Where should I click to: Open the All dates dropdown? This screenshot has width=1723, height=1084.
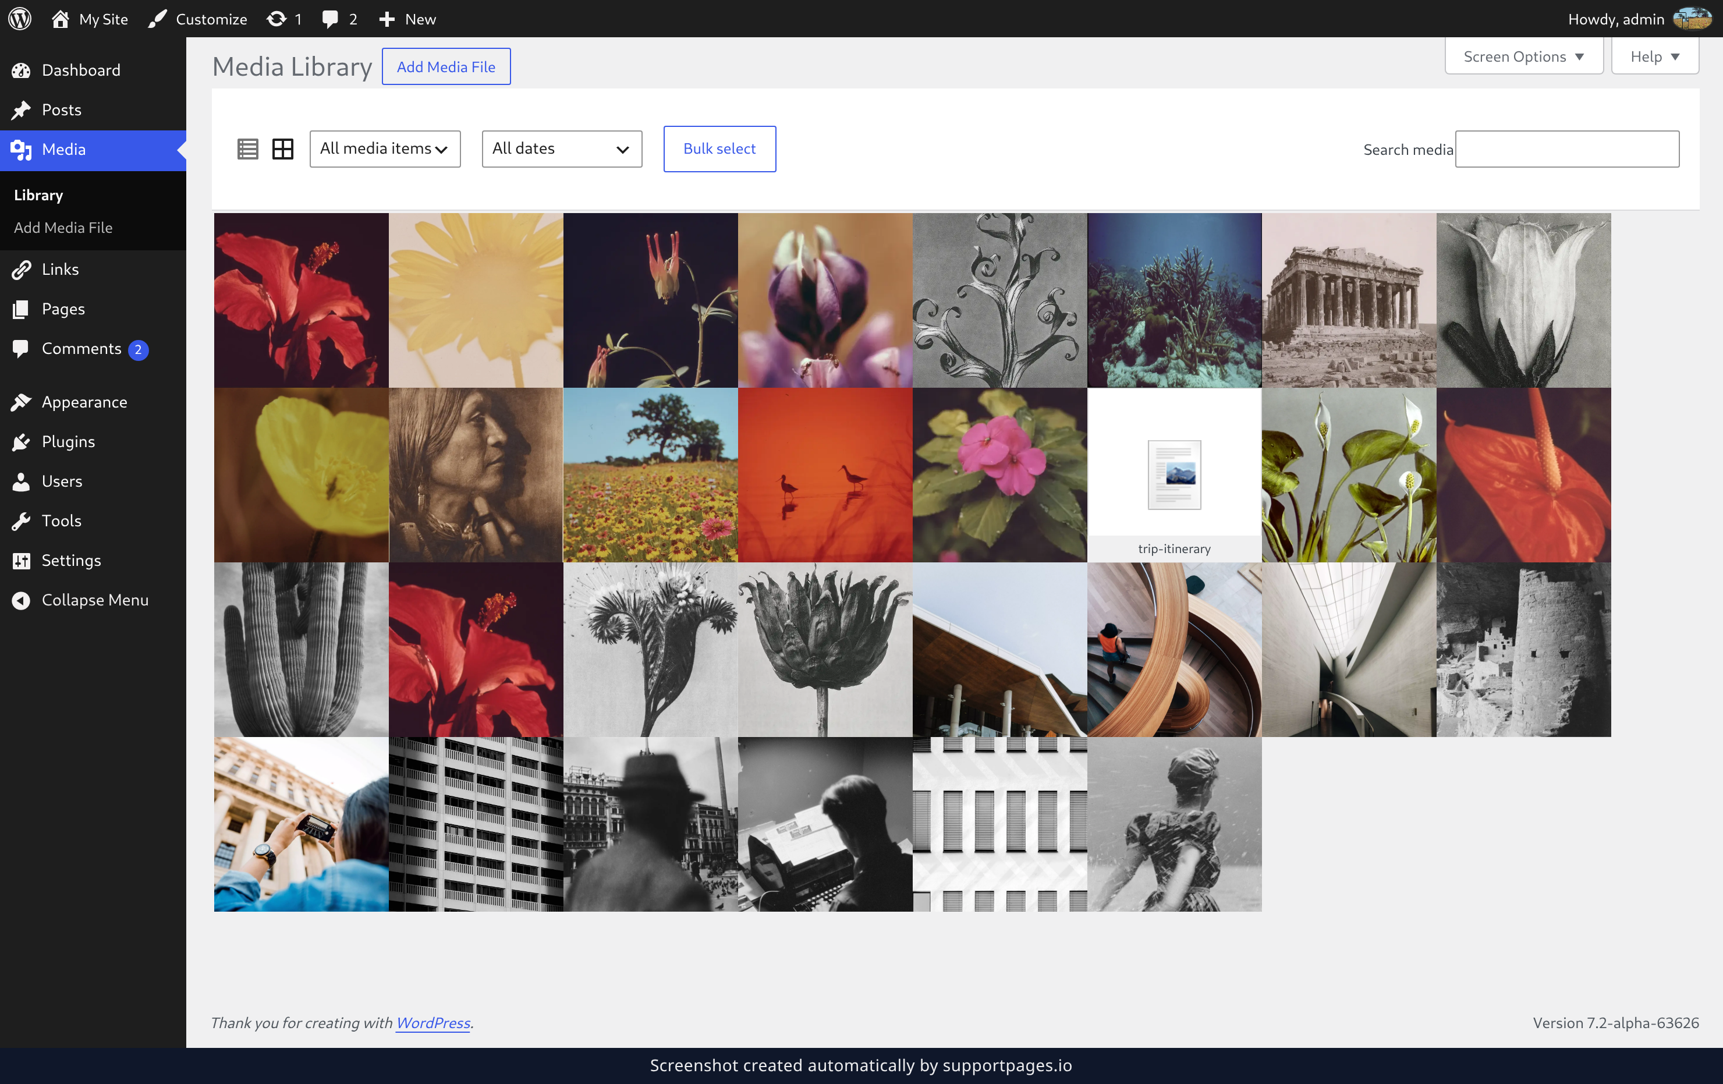click(x=562, y=149)
